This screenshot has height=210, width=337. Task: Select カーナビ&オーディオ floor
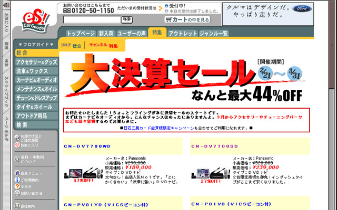coord(36,80)
